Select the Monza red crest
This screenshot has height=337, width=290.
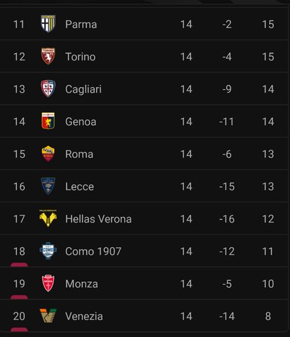[48, 283]
